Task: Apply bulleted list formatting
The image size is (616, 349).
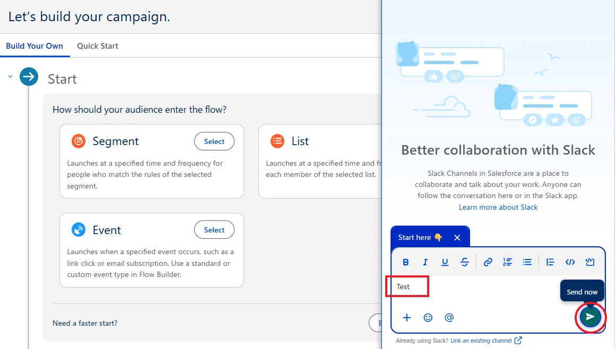Action: (527, 262)
